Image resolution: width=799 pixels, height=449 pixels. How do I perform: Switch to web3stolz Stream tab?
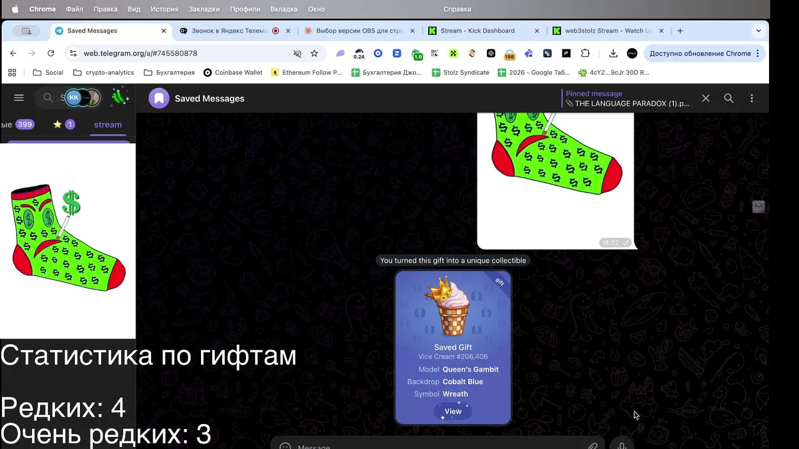(602, 31)
